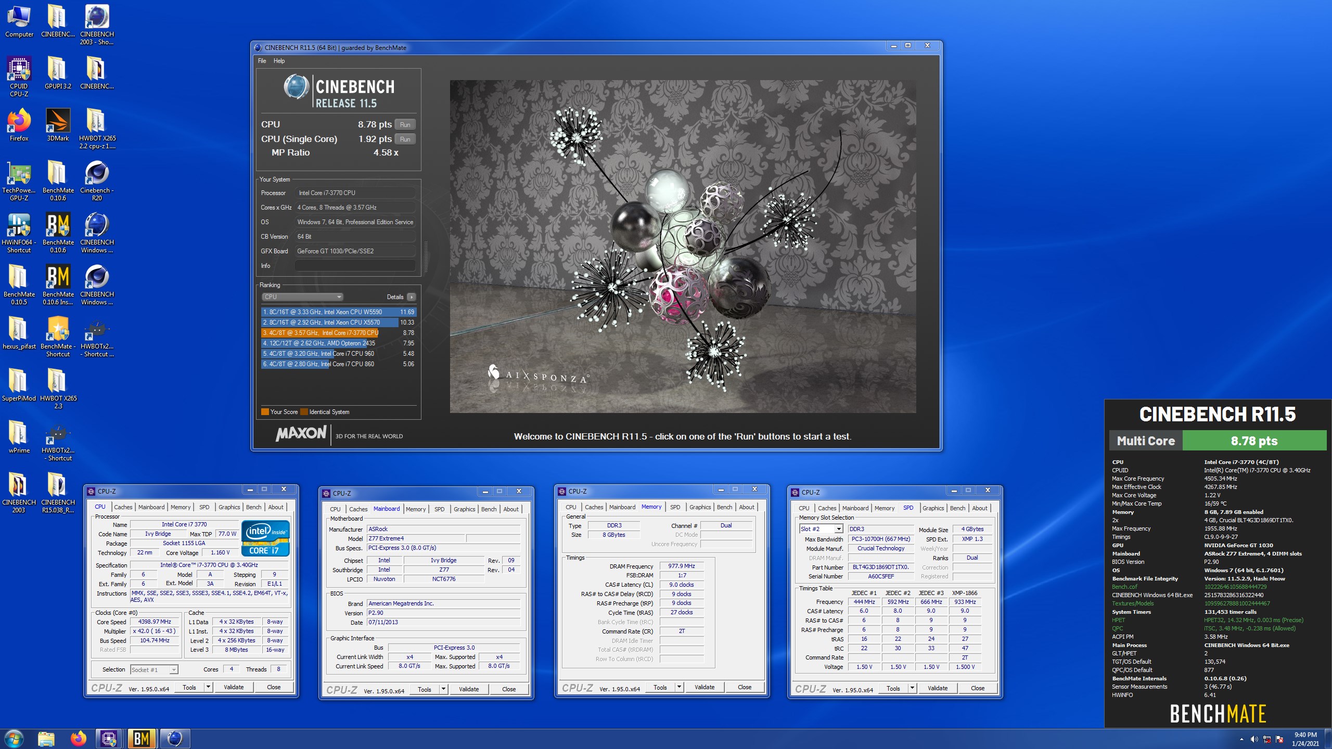Screen dimensions: 1332x749
Task: Open File Explorer from the taskbar
Action: click(x=46, y=739)
